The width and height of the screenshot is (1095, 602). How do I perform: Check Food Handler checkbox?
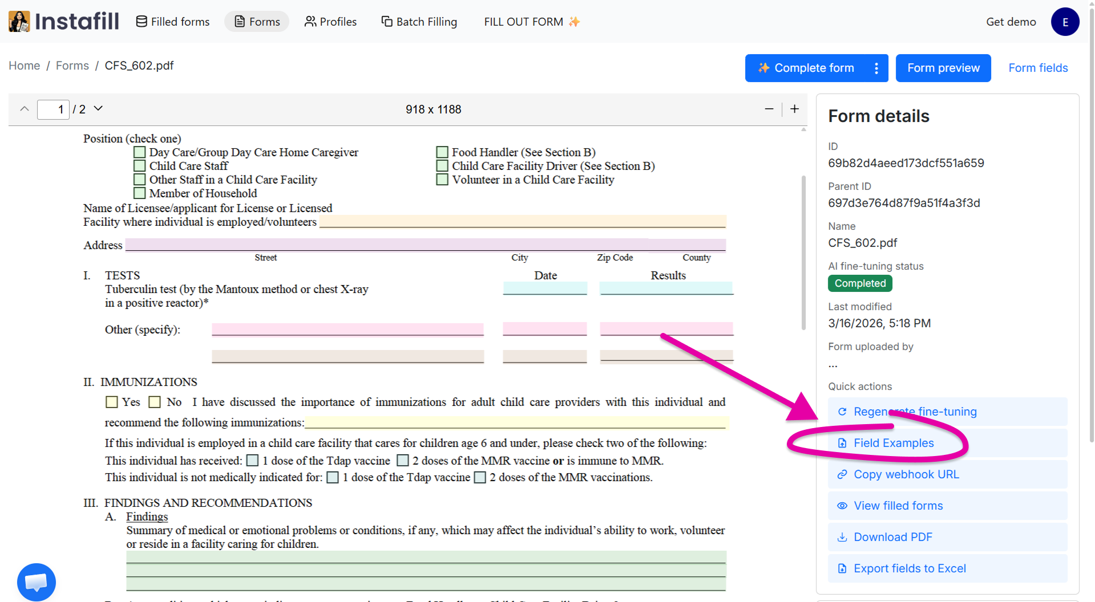point(442,152)
